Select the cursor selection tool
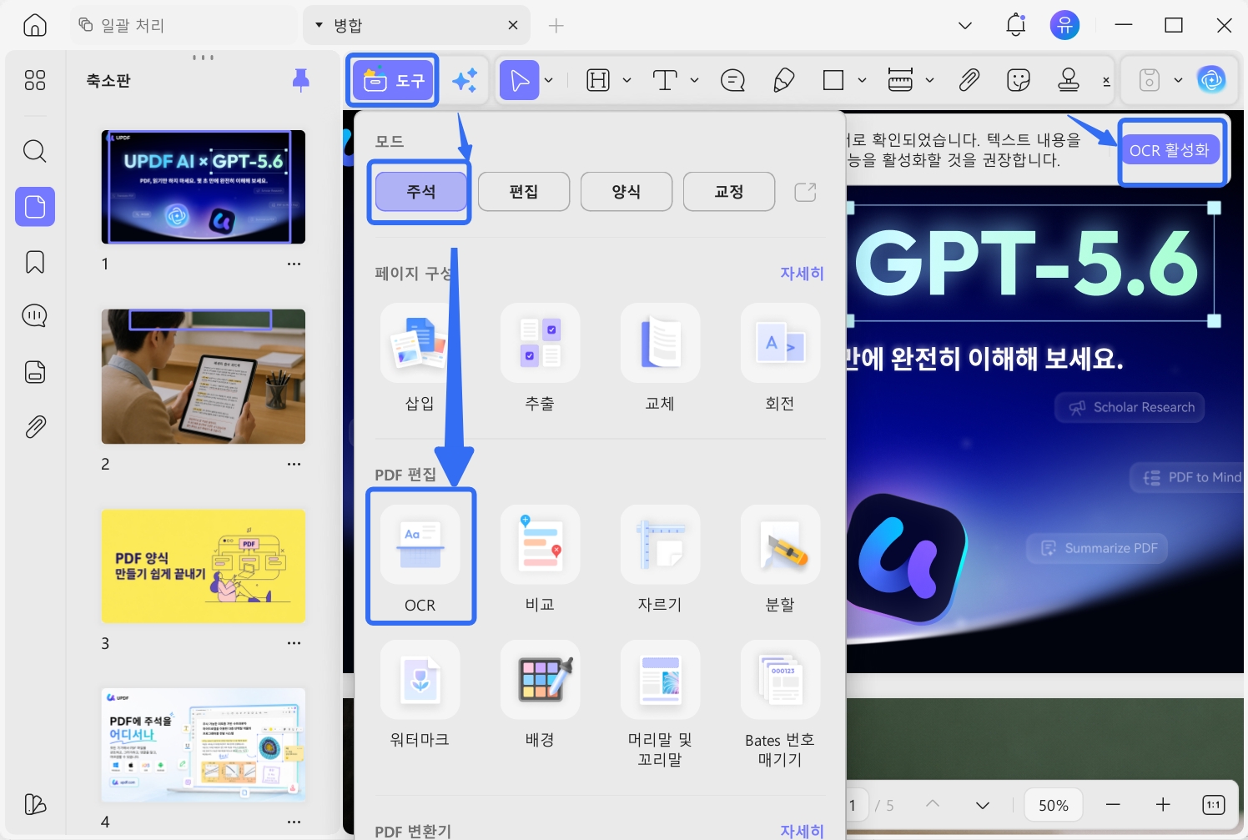Screen dimensions: 1248x840 (519, 80)
